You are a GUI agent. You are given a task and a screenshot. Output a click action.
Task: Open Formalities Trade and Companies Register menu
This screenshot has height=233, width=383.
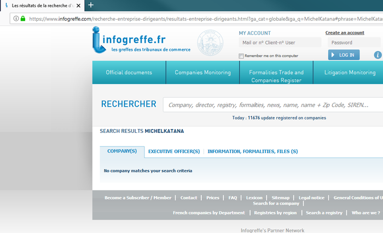pyautogui.click(x=276, y=72)
